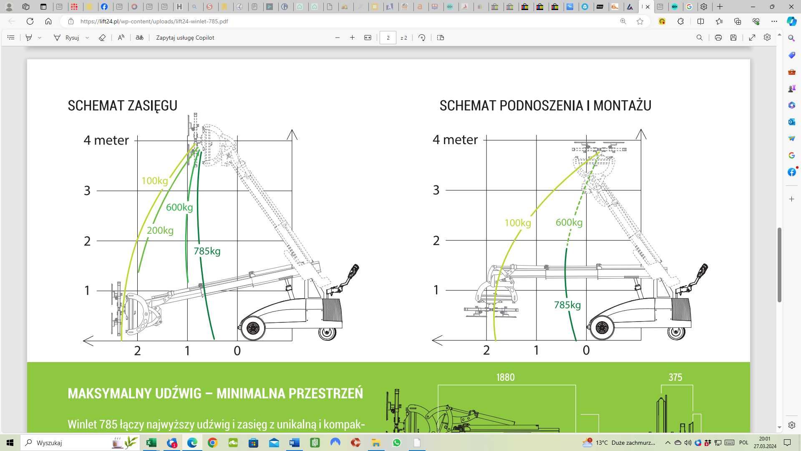The height and width of the screenshot is (451, 801).
Task: Open address bar zoom indicator
Action: pos(623,21)
